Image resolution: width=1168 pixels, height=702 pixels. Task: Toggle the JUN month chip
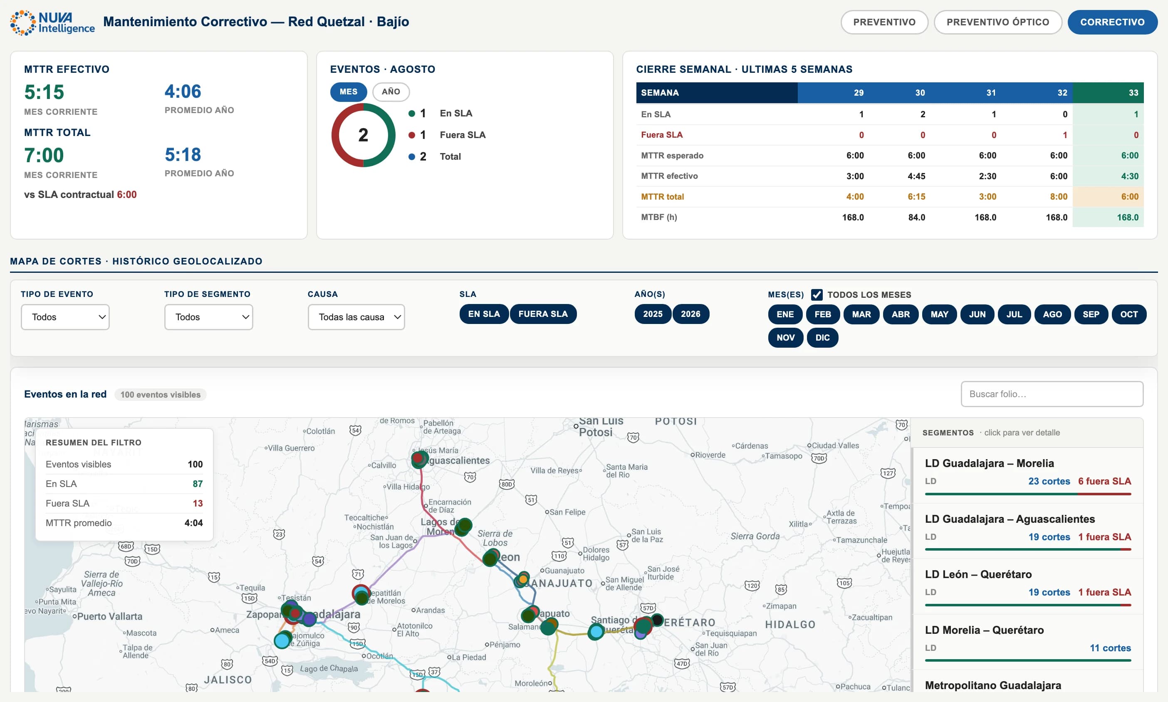click(977, 314)
